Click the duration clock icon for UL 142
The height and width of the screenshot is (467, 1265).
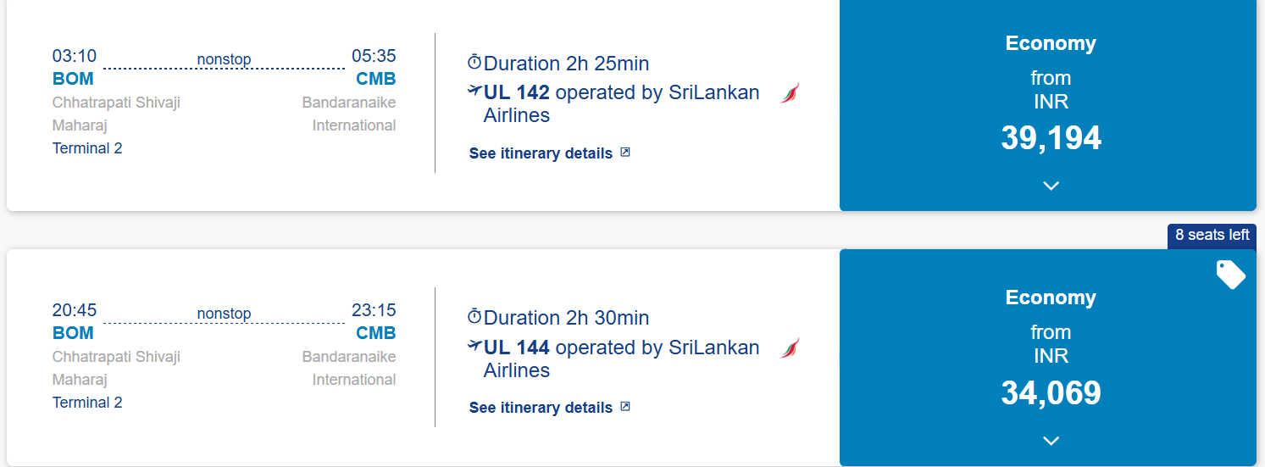coord(474,63)
